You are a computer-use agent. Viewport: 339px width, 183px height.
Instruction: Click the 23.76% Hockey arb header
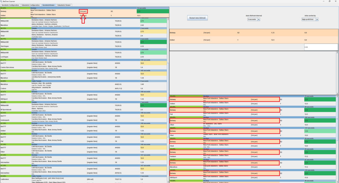(83, 71)
